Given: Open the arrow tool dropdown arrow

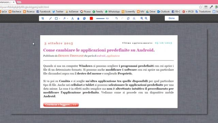Looking at the screenshot, I should click(x=67, y=18).
